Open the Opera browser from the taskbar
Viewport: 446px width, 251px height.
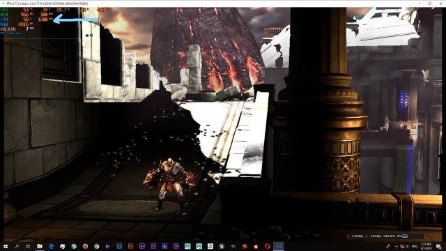(x=267, y=246)
